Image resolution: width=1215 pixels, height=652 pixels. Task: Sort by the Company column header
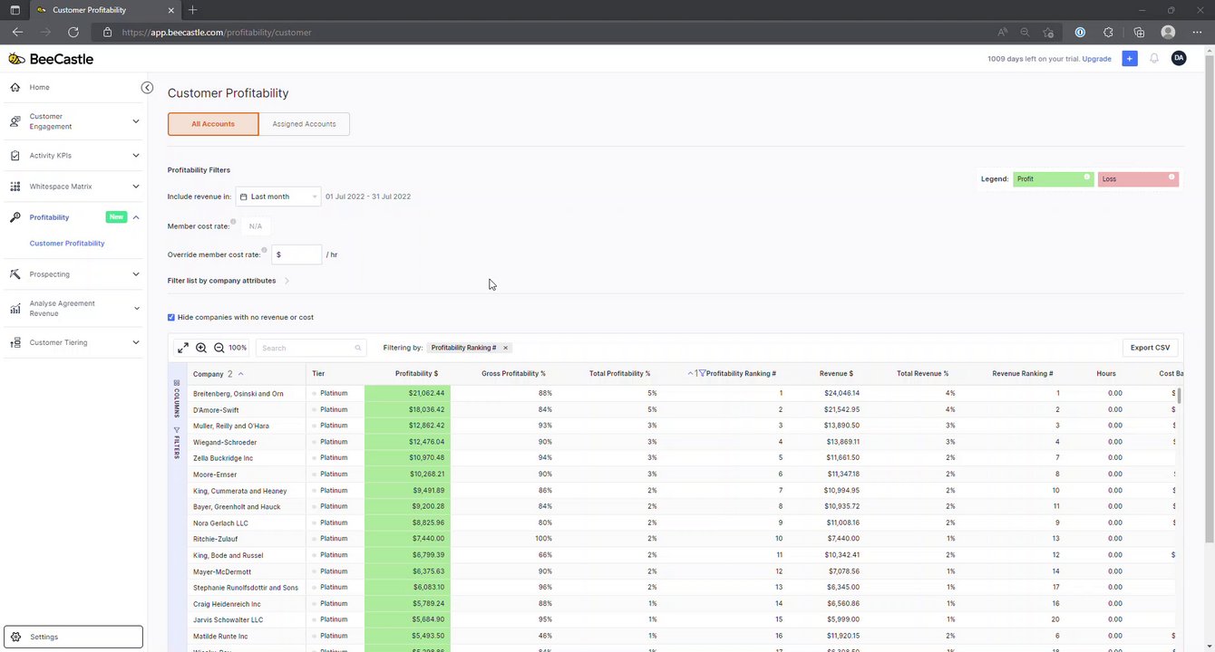(208, 374)
